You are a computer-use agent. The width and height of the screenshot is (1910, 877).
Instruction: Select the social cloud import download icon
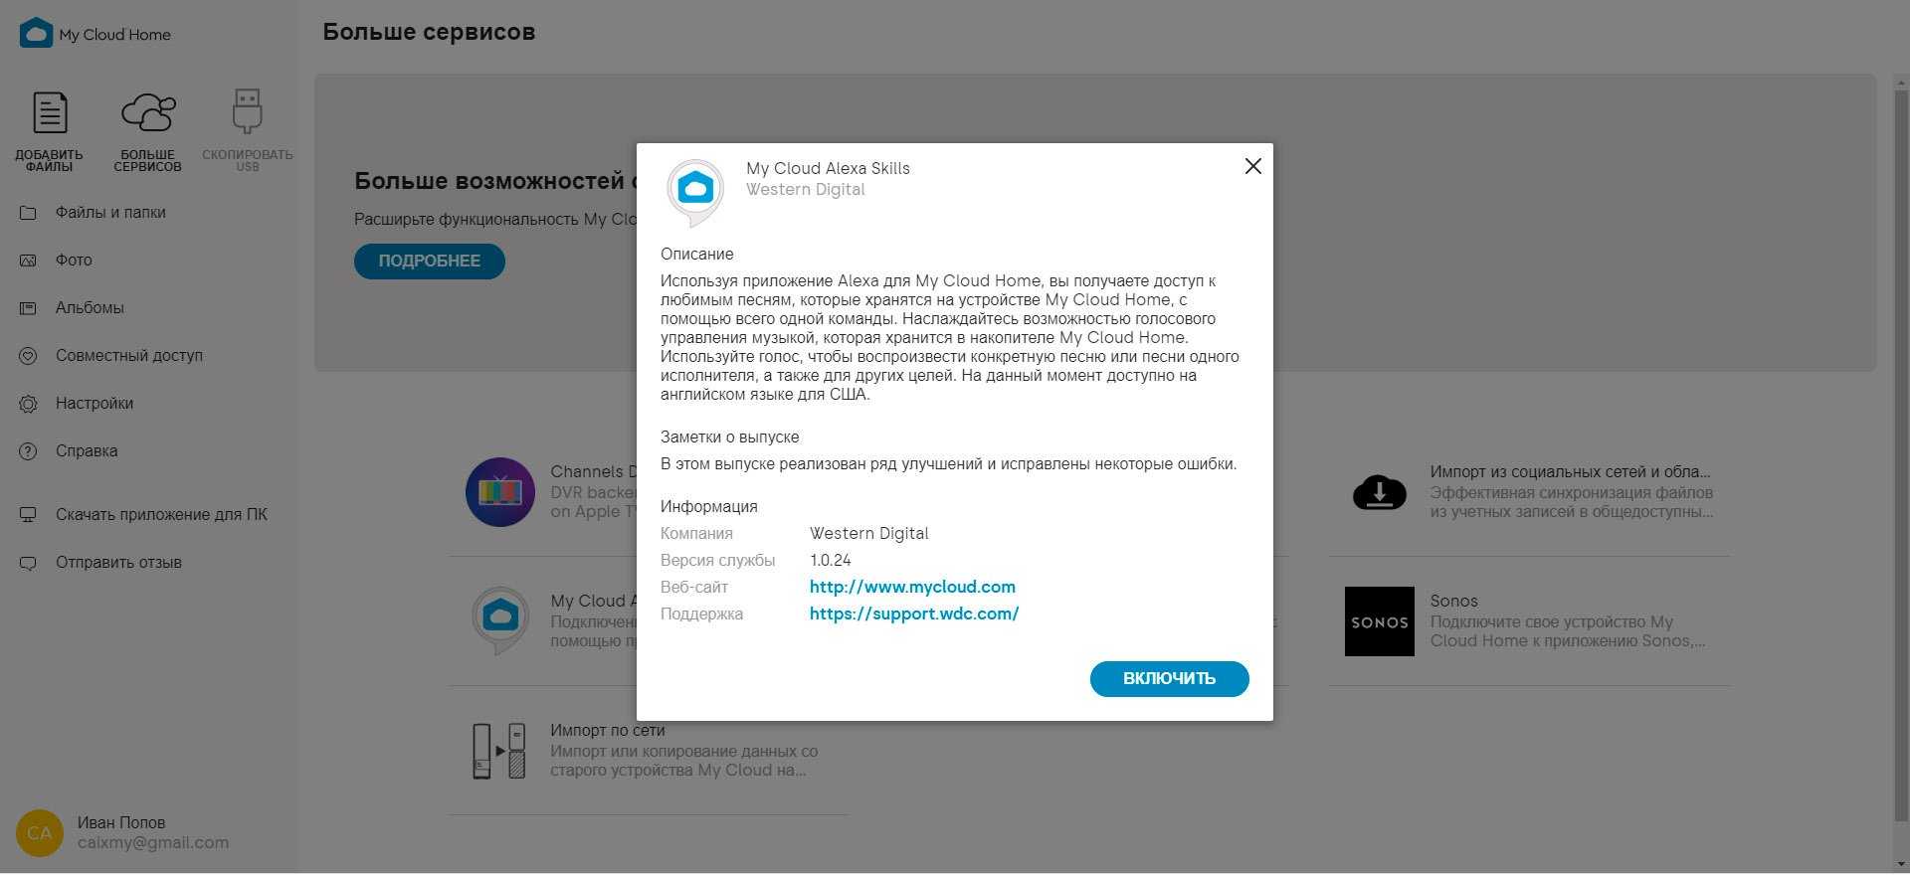(x=1379, y=492)
